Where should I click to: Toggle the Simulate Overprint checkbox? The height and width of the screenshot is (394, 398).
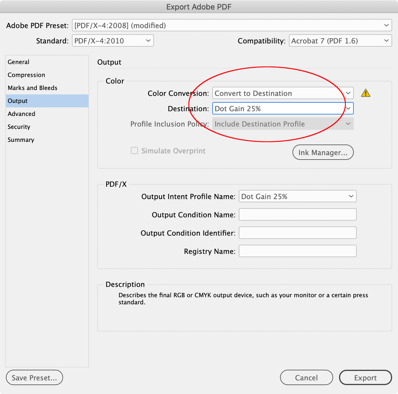click(134, 151)
